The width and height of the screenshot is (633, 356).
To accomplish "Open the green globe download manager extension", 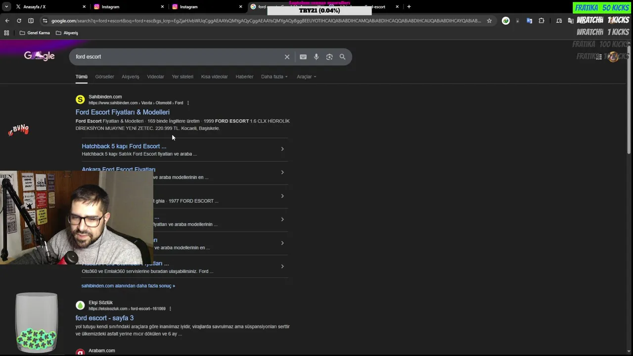I will [x=505, y=21].
